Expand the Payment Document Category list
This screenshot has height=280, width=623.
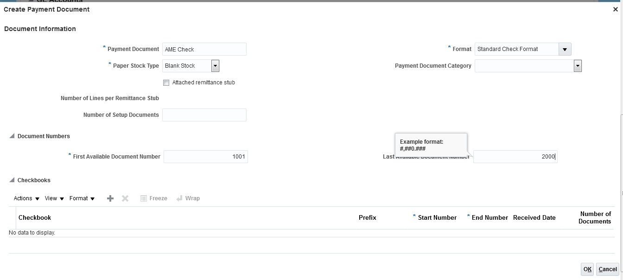click(578, 66)
